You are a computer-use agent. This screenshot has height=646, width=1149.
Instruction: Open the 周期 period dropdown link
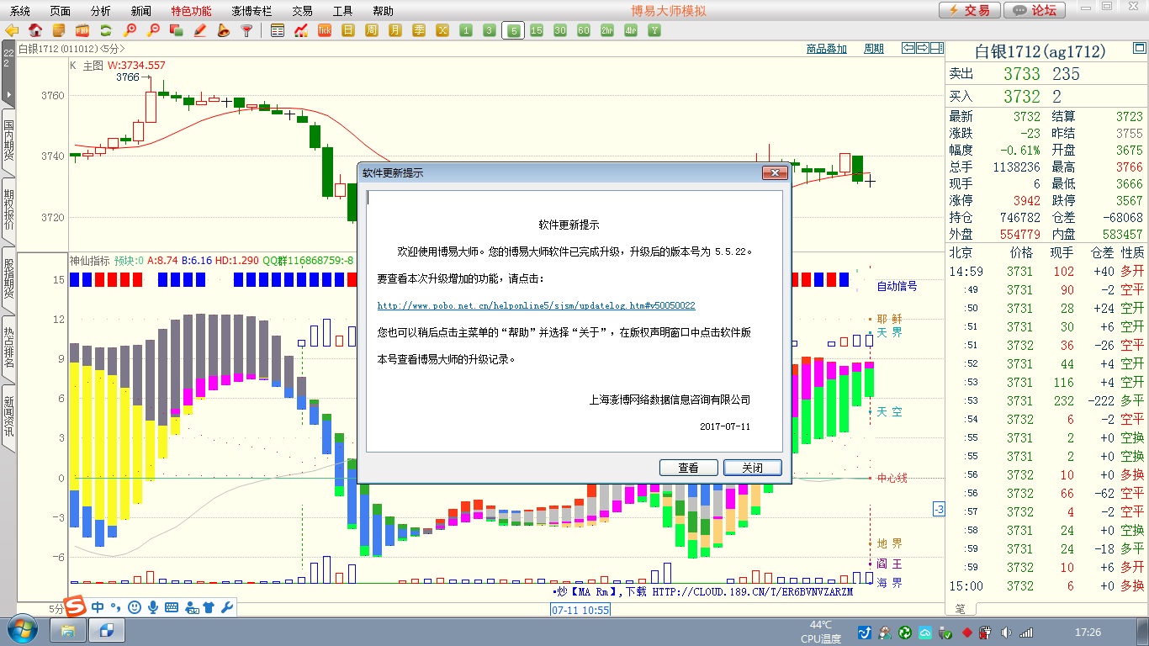point(874,49)
